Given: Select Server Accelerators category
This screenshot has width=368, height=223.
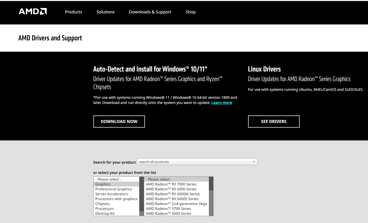Looking at the screenshot, I should click(x=116, y=194).
